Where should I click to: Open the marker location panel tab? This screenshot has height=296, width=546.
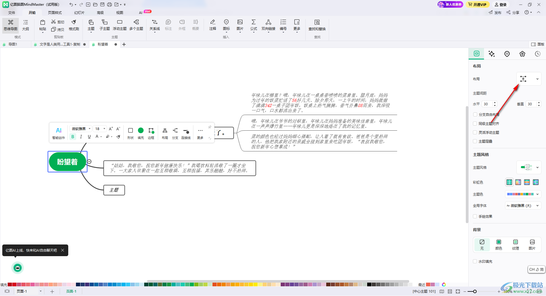pos(507,54)
